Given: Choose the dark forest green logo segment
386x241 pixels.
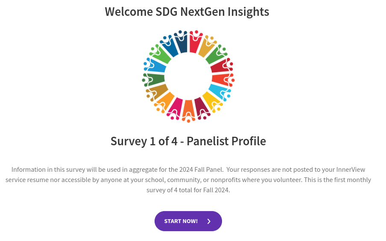Looking at the screenshot, I should click(155, 79).
